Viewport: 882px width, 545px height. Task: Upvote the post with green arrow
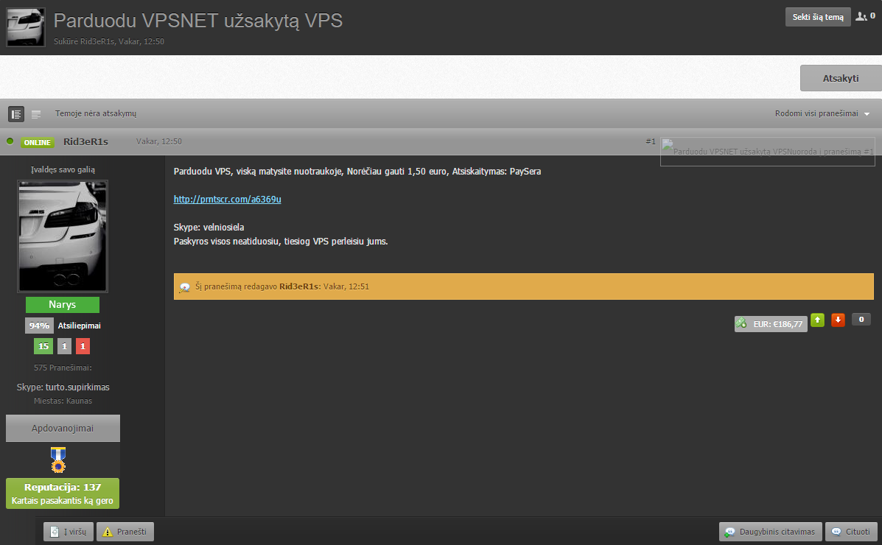[817, 320]
